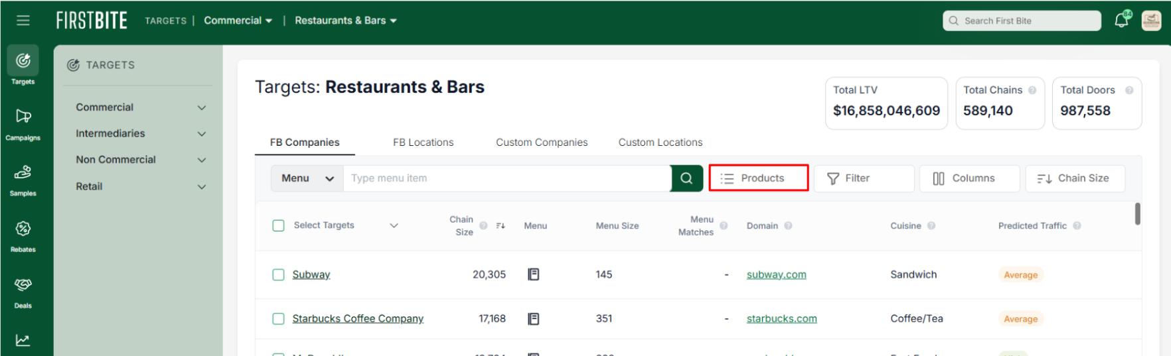Image resolution: width=1171 pixels, height=356 pixels.
Task: Click the Coffee/Tea cuisine cell
Action: coord(917,319)
